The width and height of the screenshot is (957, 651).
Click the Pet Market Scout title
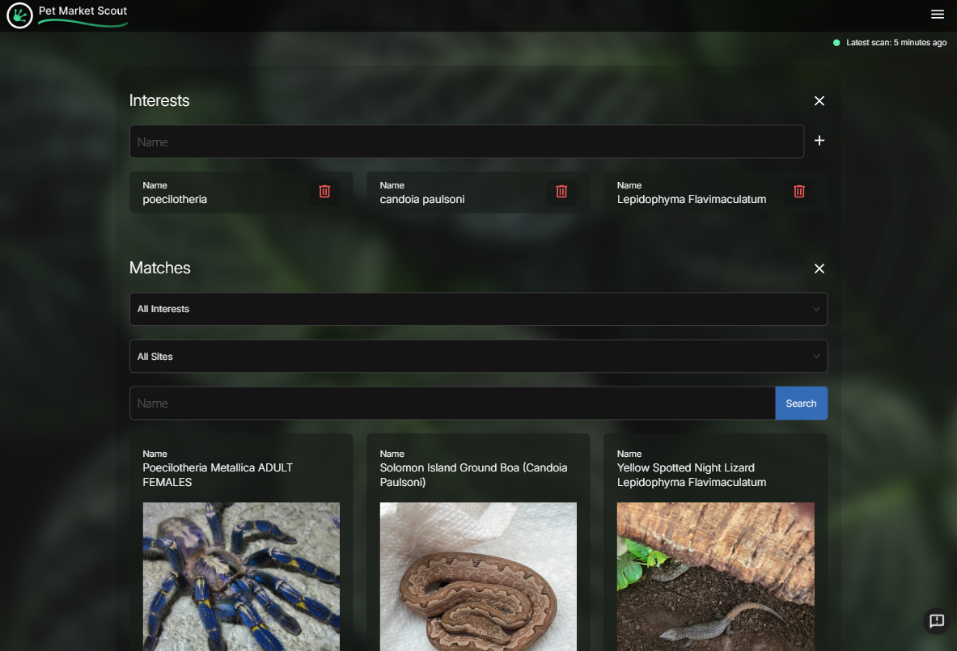tap(83, 11)
